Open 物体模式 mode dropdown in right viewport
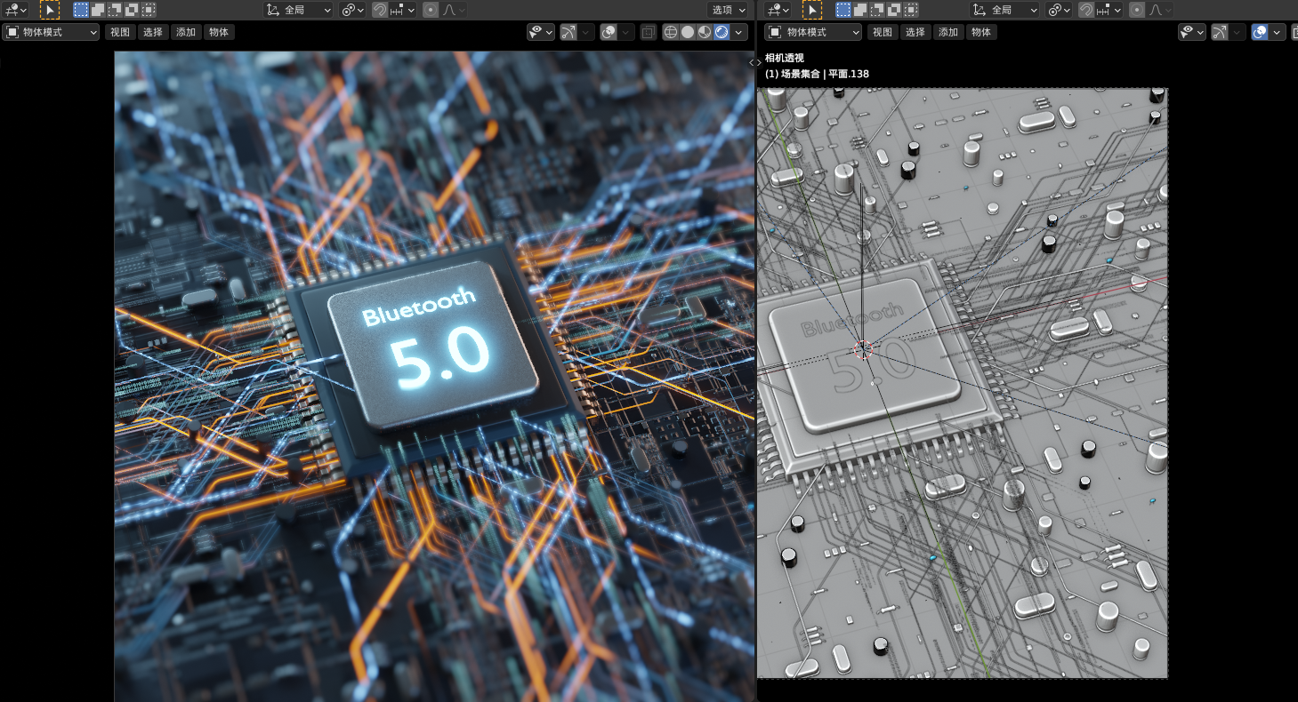Screen dimensions: 1298x702 point(814,32)
